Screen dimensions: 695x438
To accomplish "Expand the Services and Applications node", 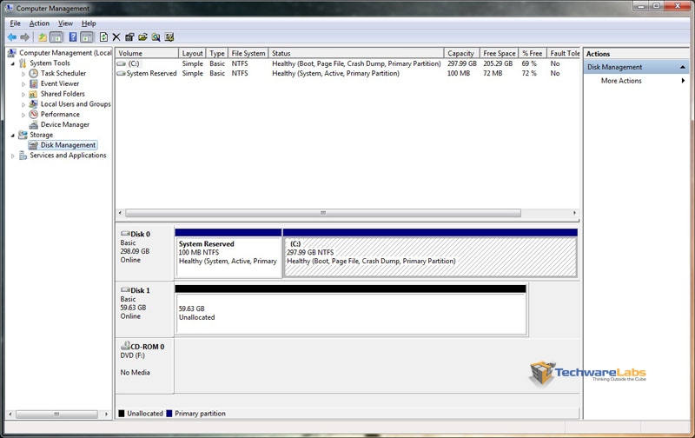I will pyautogui.click(x=12, y=156).
